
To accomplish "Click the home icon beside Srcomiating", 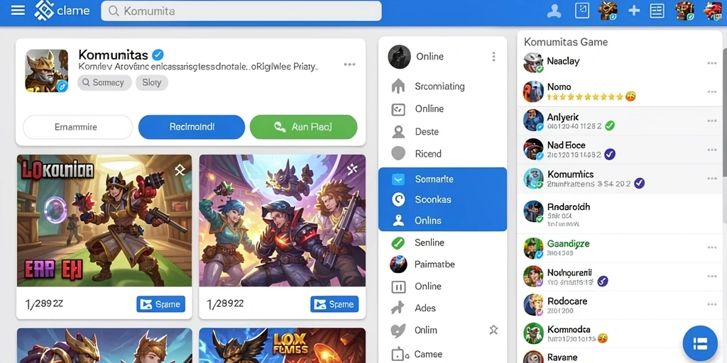I will [x=398, y=86].
